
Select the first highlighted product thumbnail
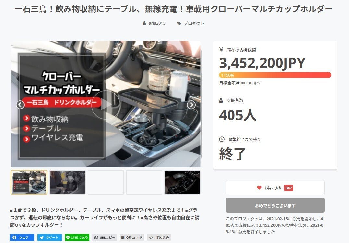(x=29, y=182)
